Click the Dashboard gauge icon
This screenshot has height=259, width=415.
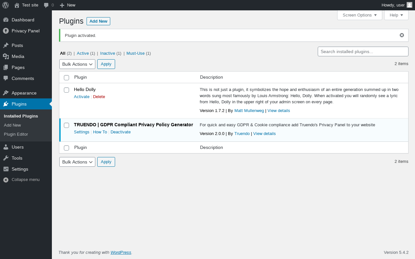(x=6, y=20)
